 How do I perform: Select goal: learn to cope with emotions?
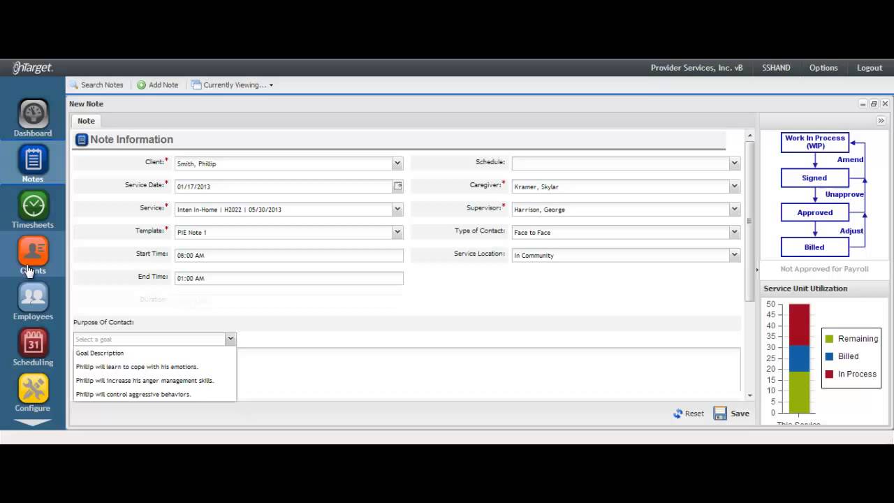pyautogui.click(x=154, y=367)
